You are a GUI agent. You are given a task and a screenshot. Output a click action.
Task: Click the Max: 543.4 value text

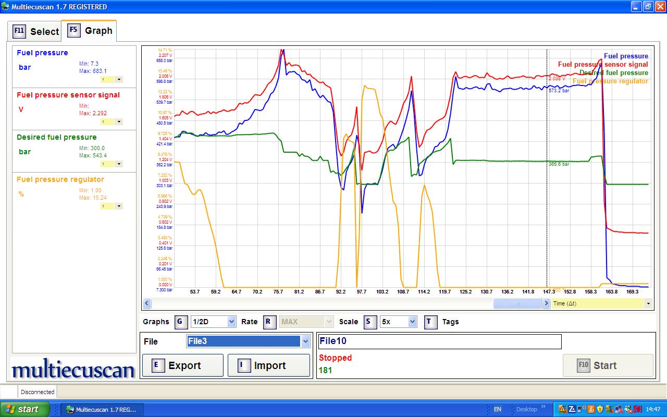93,155
